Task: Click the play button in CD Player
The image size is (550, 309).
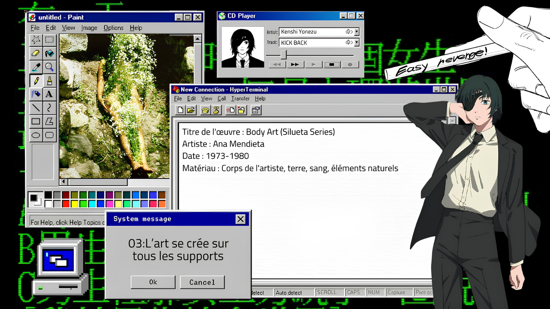Action: (313, 65)
